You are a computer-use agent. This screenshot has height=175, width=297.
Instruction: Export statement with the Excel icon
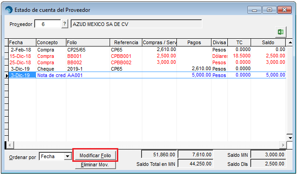coord(281,32)
